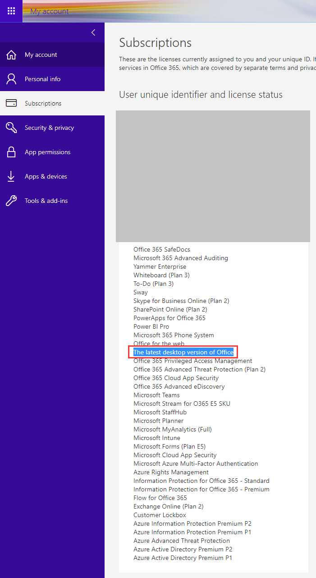Click the key icon beside Security & privacy
316x578 pixels.
tap(11, 128)
